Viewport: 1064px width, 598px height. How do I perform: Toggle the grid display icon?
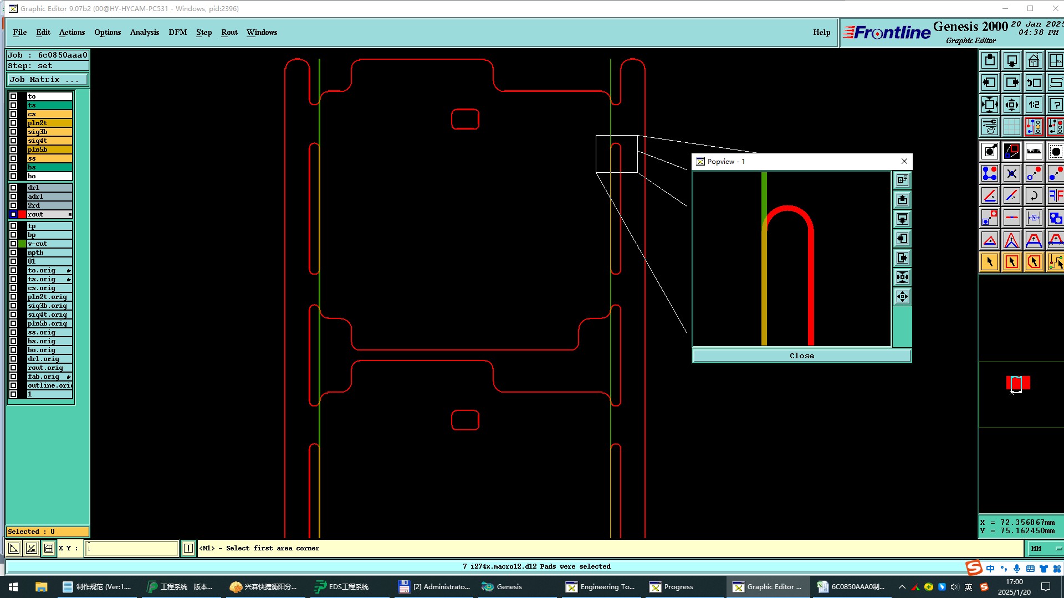click(x=1011, y=127)
